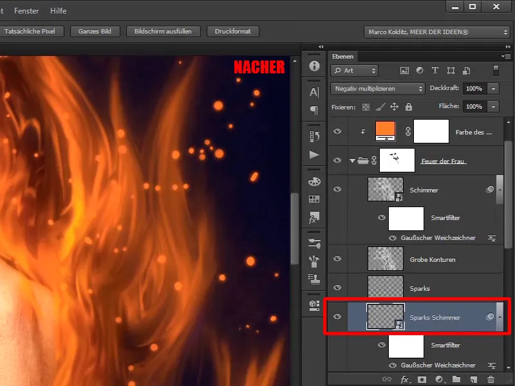Edit Schimmer Gaußscher Weichzeichner blending options icon
Image resolution: width=515 pixels, height=386 pixels.
(492, 238)
